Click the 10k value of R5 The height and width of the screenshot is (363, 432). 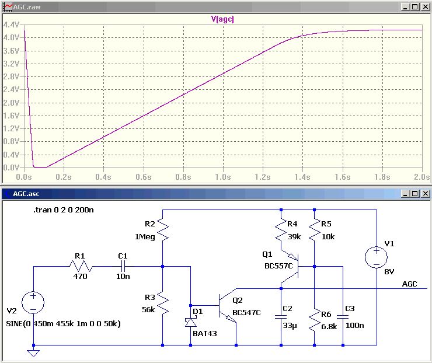tap(328, 236)
